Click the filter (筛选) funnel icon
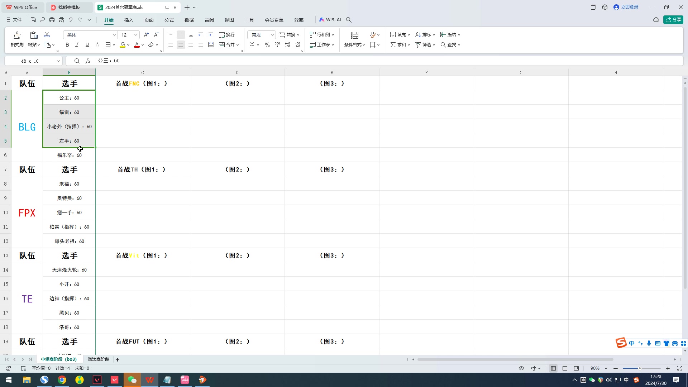 [418, 45]
